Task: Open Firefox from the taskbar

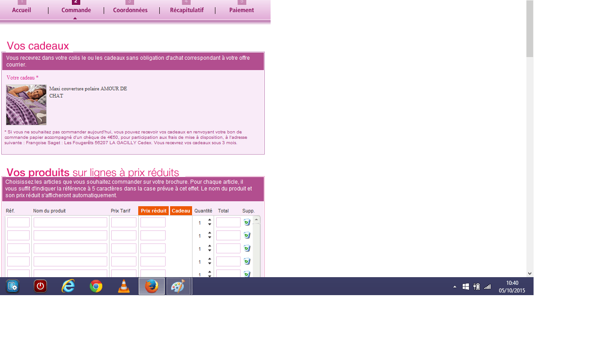Action: (152, 286)
